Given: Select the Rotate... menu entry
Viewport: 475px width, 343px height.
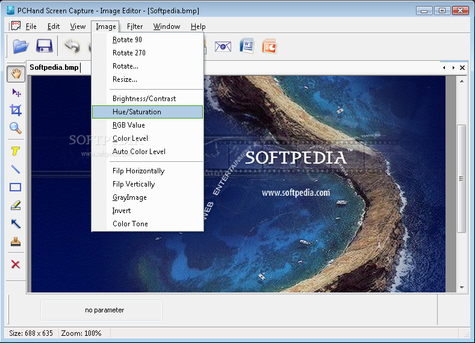Looking at the screenshot, I should (x=147, y=66).
